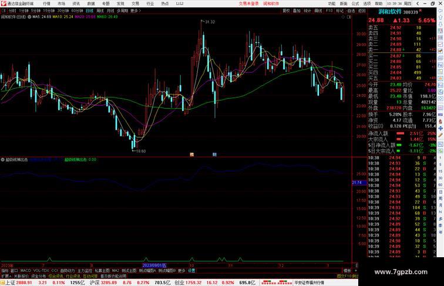
Task: Click the 上证 index in status bar
Action: [x=11, y=282]
